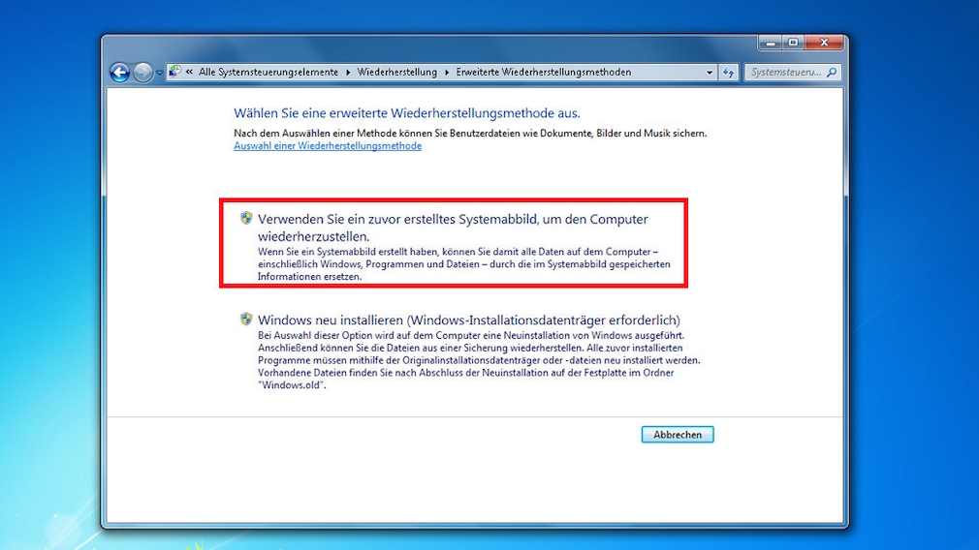Click shield icon beside Systemabbild option

point(246,218)
